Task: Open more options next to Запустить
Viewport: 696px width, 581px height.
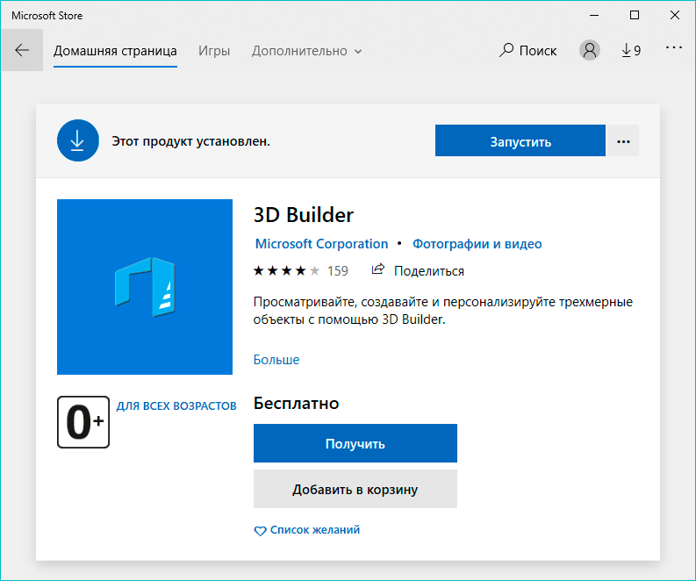Action: pos(623,140)
